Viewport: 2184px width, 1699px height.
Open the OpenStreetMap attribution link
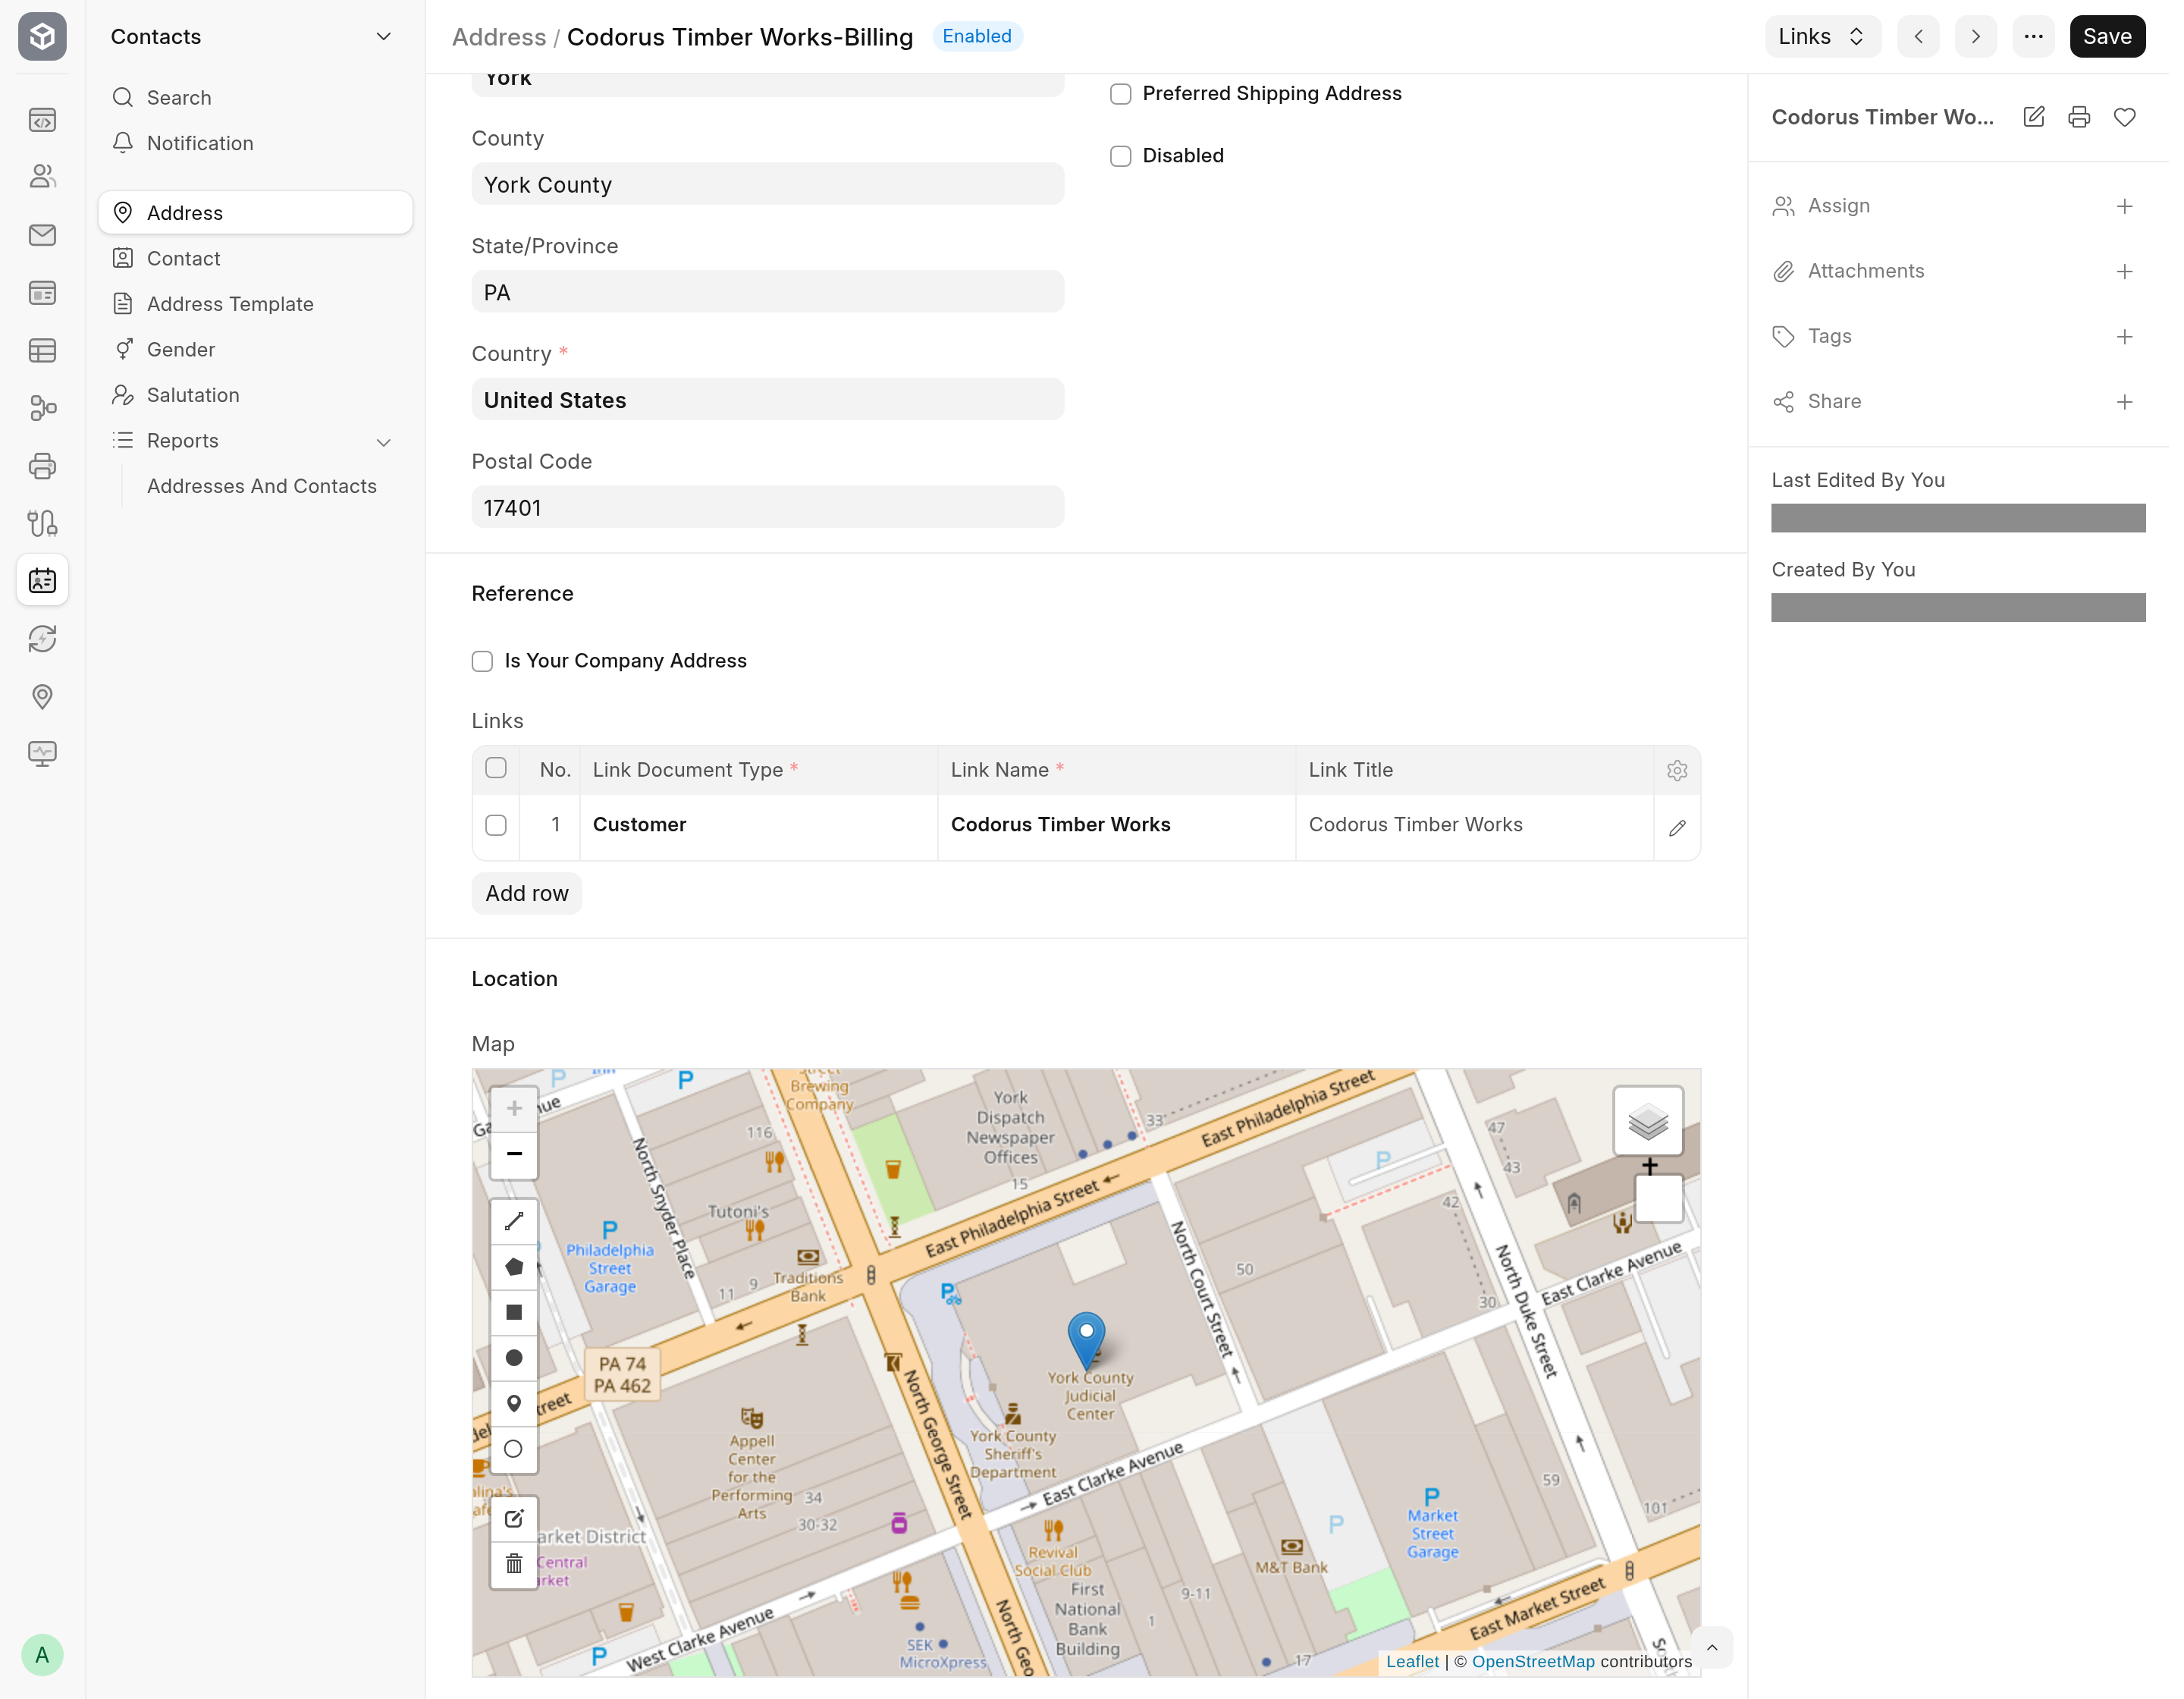pos(1533,1661)
